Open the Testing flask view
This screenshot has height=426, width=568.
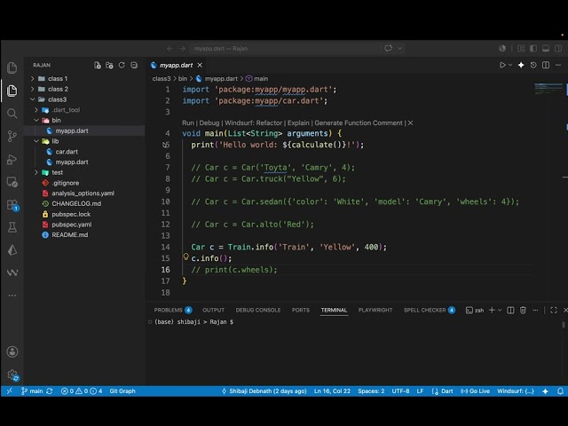12,227
